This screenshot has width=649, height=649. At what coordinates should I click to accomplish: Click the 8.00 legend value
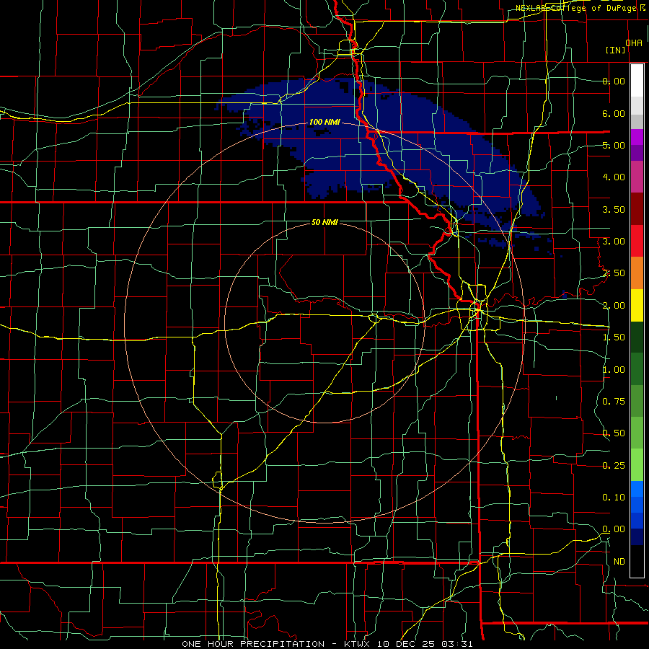pyautogui.click(x=614, y=81)
